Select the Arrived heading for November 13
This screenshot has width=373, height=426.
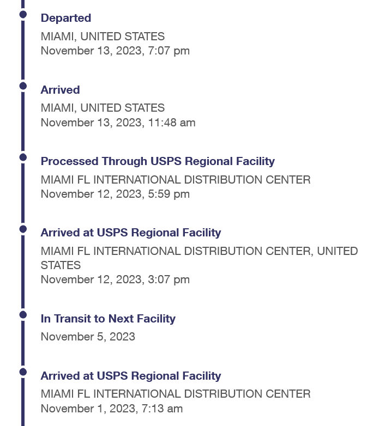point(60,90)
